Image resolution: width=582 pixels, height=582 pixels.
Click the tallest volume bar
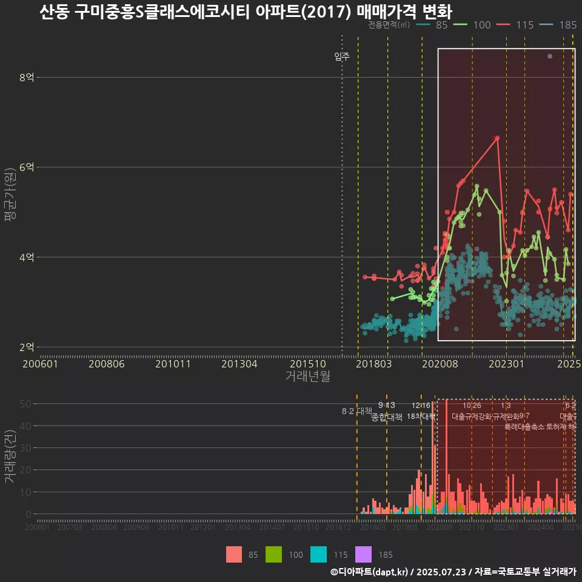(447, 457)
